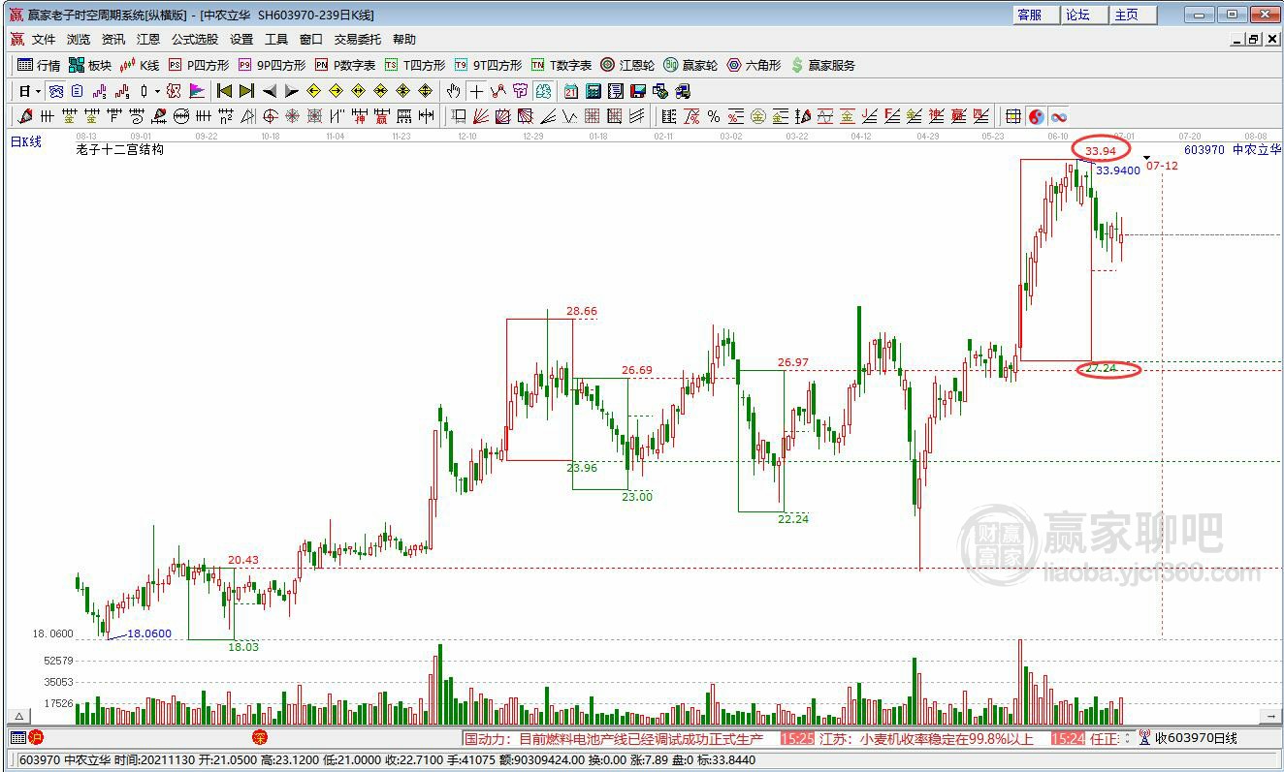
Task: Select the hand pan tool
Action: 453,91
